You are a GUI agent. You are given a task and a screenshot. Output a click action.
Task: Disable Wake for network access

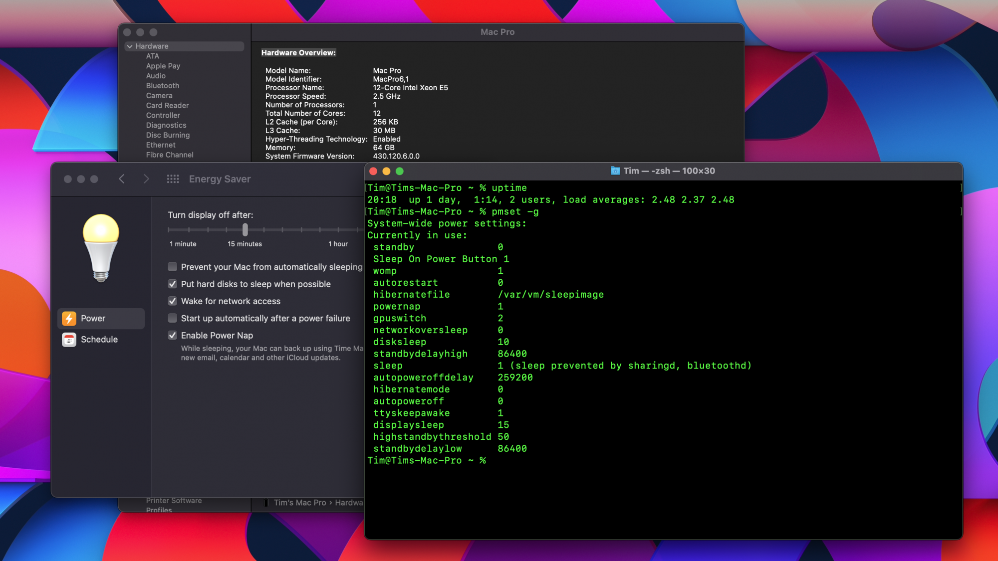coord(173,301)
